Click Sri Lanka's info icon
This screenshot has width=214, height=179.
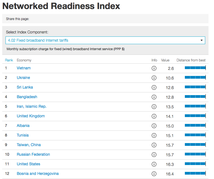click(x=154, y=87)
